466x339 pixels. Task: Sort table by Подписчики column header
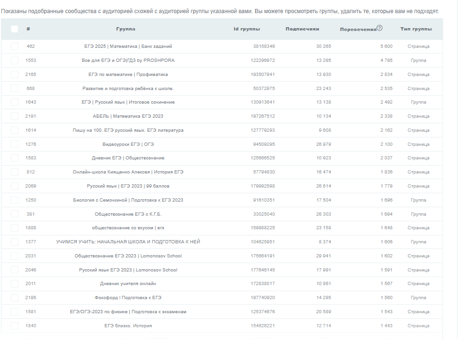pyautogui.click(x=302, y=29)
